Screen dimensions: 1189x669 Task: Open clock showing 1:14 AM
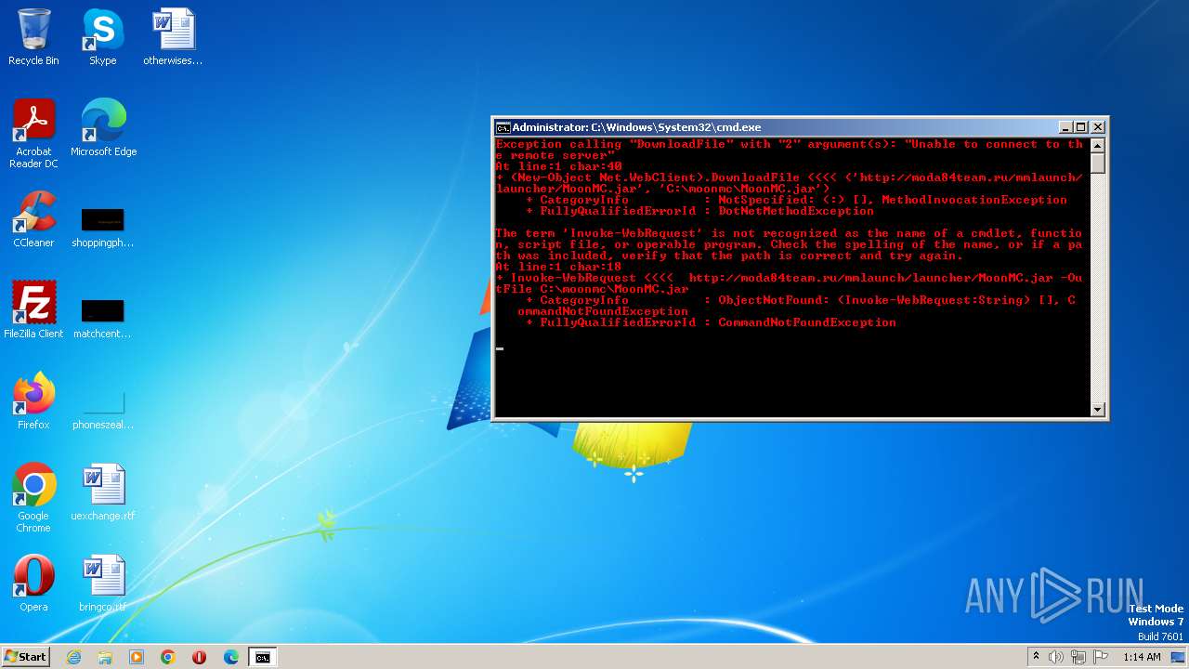click(1142, 657)
